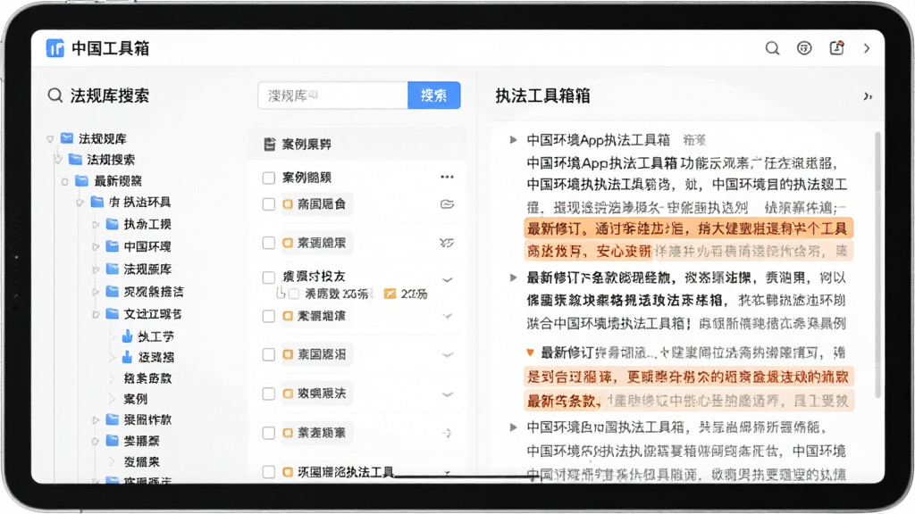Expand the 棠国崑泪 row chevron

448,355
